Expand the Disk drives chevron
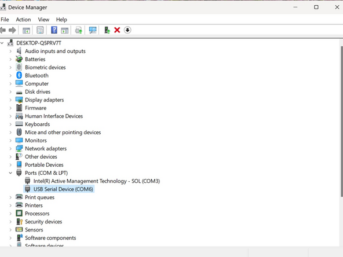 (x=10, y=92)
